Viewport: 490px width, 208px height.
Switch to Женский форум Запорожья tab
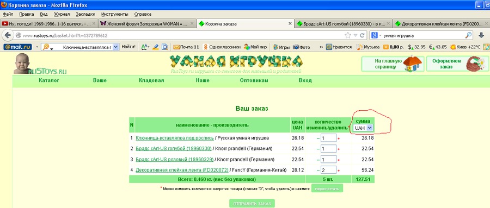[148, 24]
